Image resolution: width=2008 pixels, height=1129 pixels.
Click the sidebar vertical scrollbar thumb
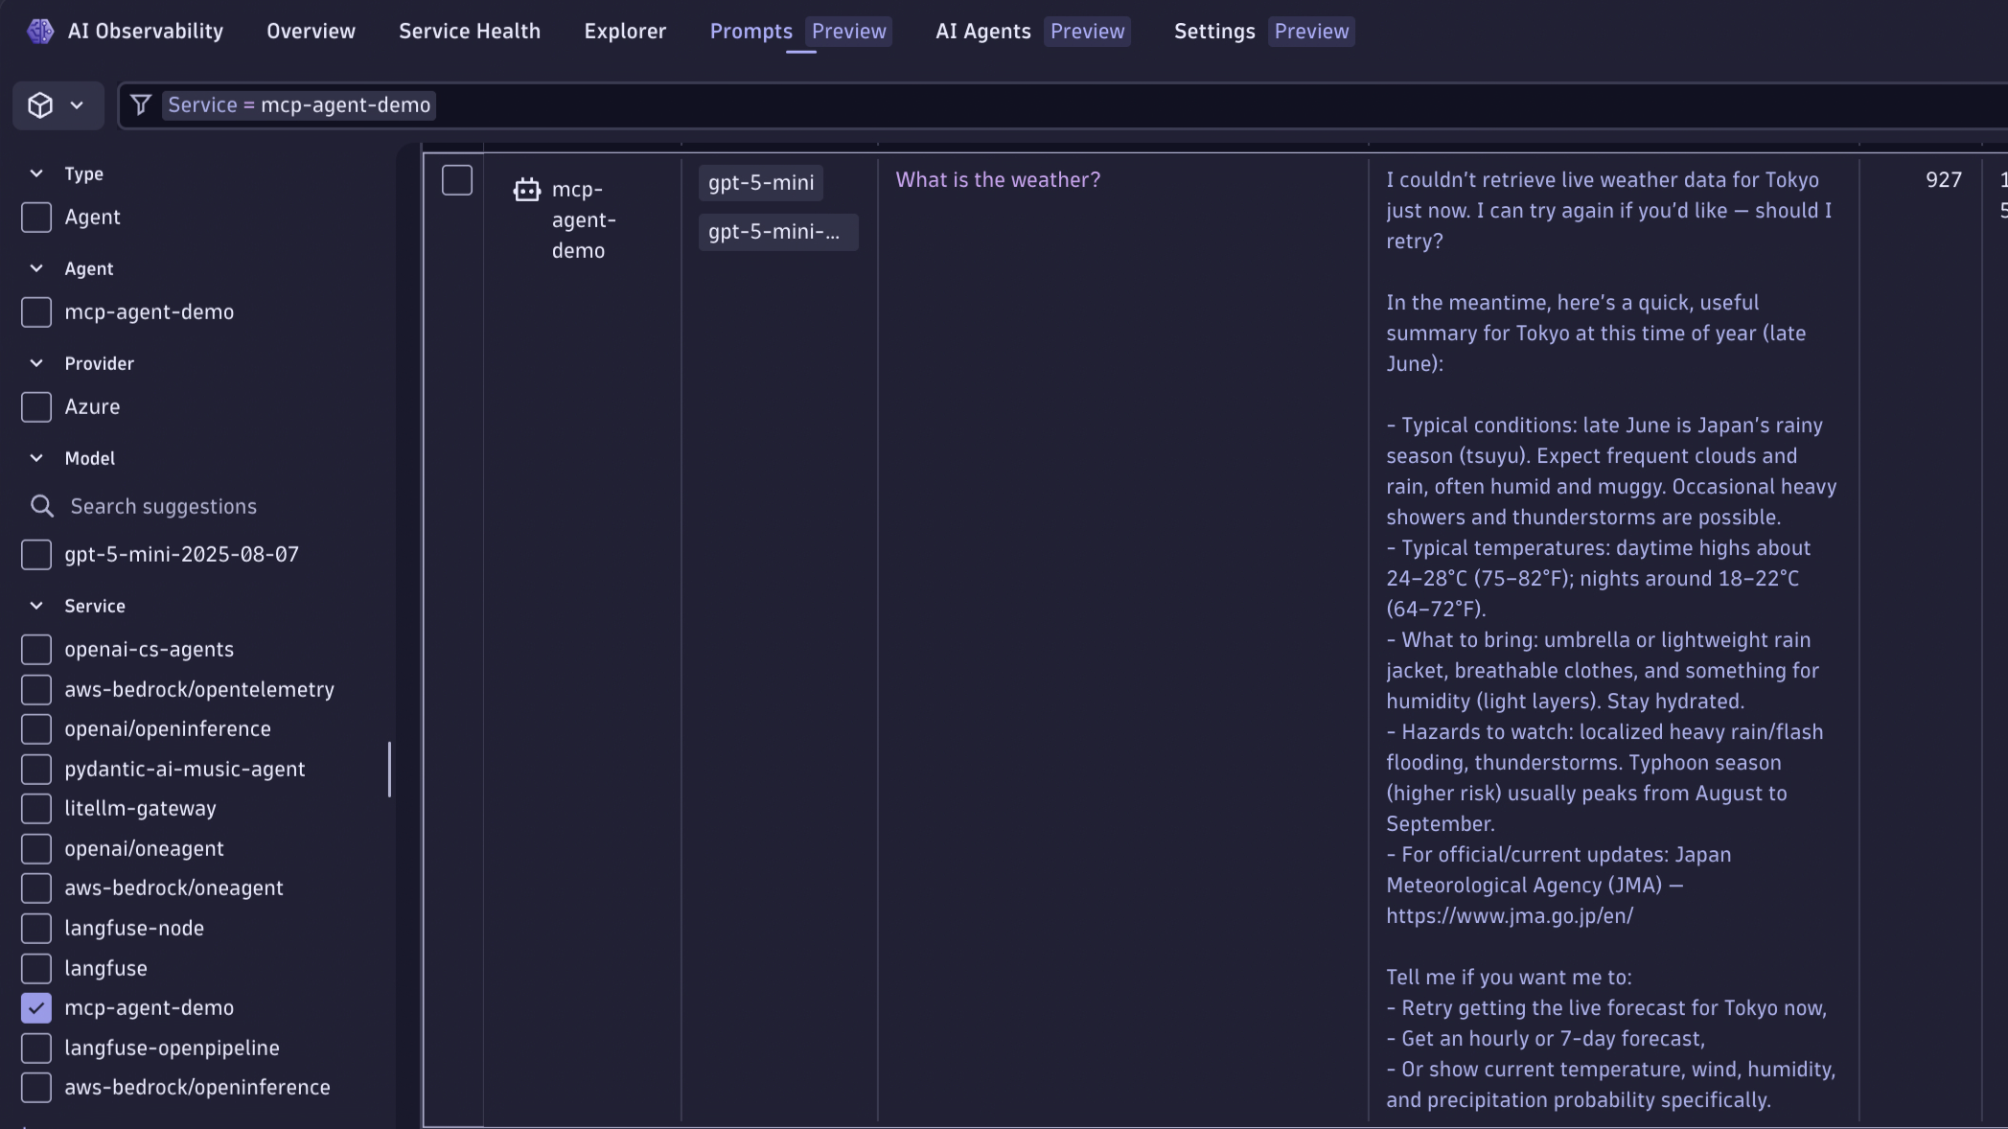click(x=389, y=769)
